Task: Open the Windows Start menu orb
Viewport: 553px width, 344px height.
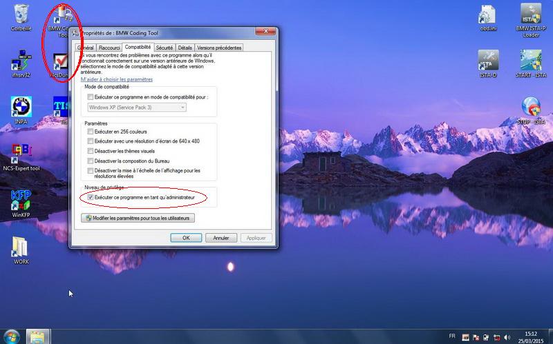Action: pos(12,336)
